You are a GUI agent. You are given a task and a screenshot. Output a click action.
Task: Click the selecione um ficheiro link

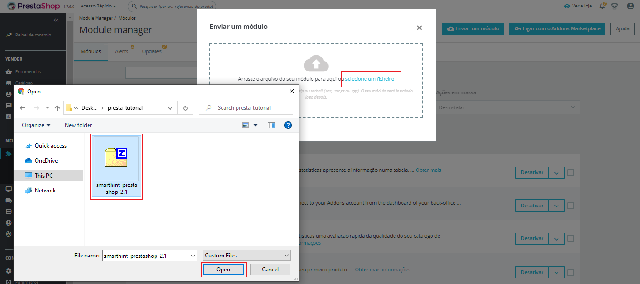(x=370, y=79)
